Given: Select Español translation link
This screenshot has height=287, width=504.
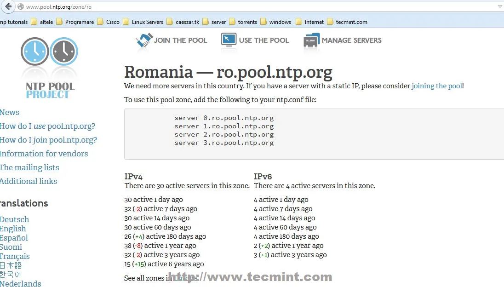Looking at the screenshot, I should click(x=14, y=238).
